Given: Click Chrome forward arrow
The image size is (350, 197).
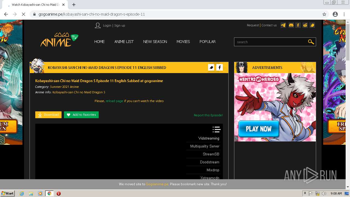Looking at the screenshot, I should 15,14.
